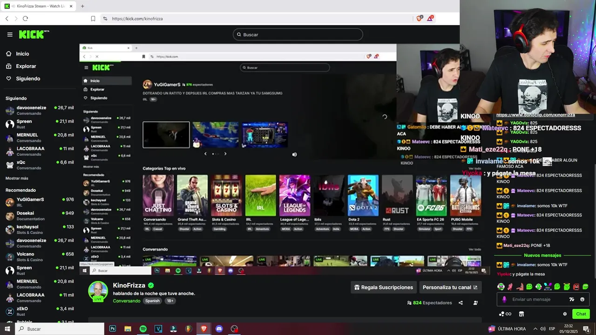Open the chat shop storefront icon

pyautogui.click(x=521, y=314)
